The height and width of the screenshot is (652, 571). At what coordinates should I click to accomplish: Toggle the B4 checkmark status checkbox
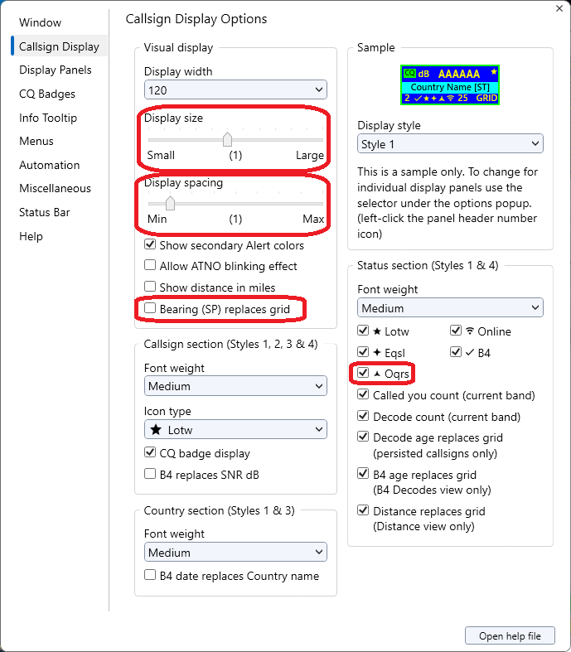click(x=456, y=352)
